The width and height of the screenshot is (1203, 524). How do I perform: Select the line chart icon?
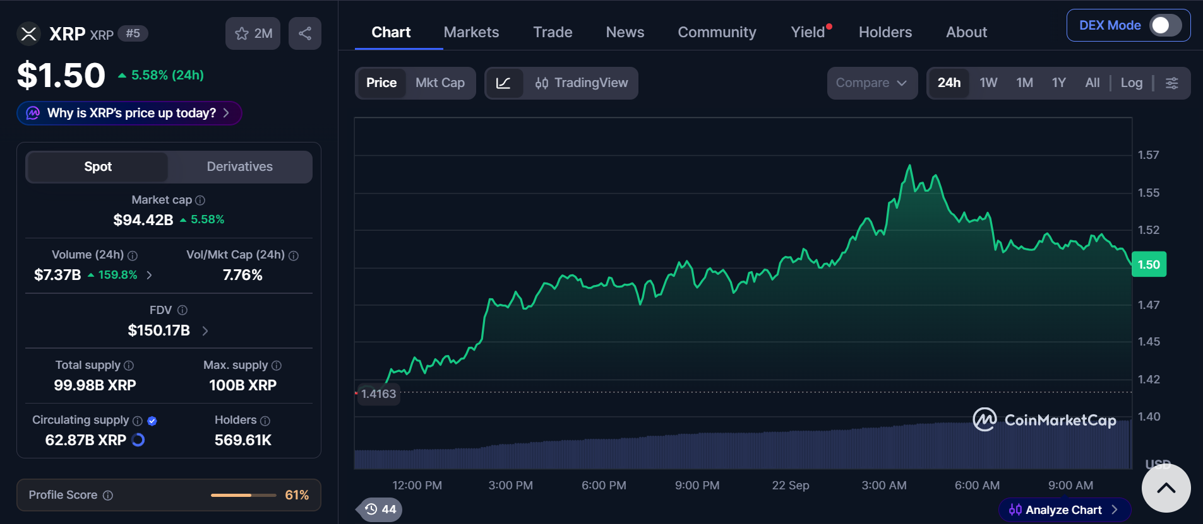pyautogui.click(x=504, y=83)
